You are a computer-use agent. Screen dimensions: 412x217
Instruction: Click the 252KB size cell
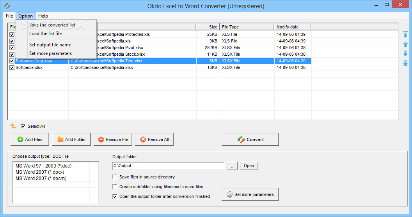pyautogui.click(x=211, y=48)
